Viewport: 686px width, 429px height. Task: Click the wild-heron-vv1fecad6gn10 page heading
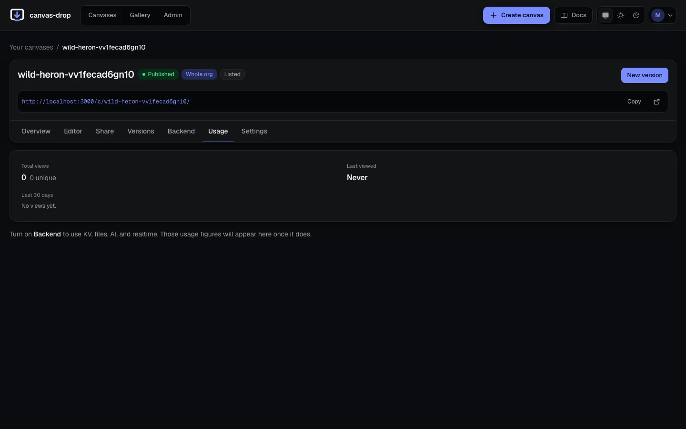76,74
